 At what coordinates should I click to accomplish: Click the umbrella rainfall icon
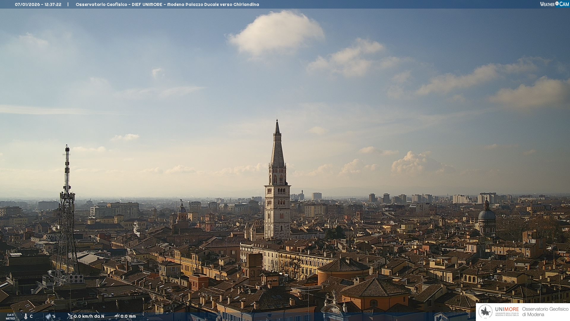click(117, 316)
